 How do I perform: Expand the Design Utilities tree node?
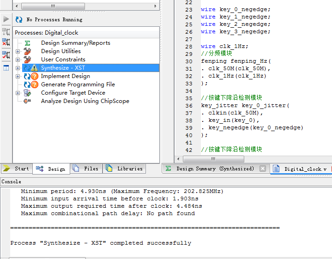(18, 51)
